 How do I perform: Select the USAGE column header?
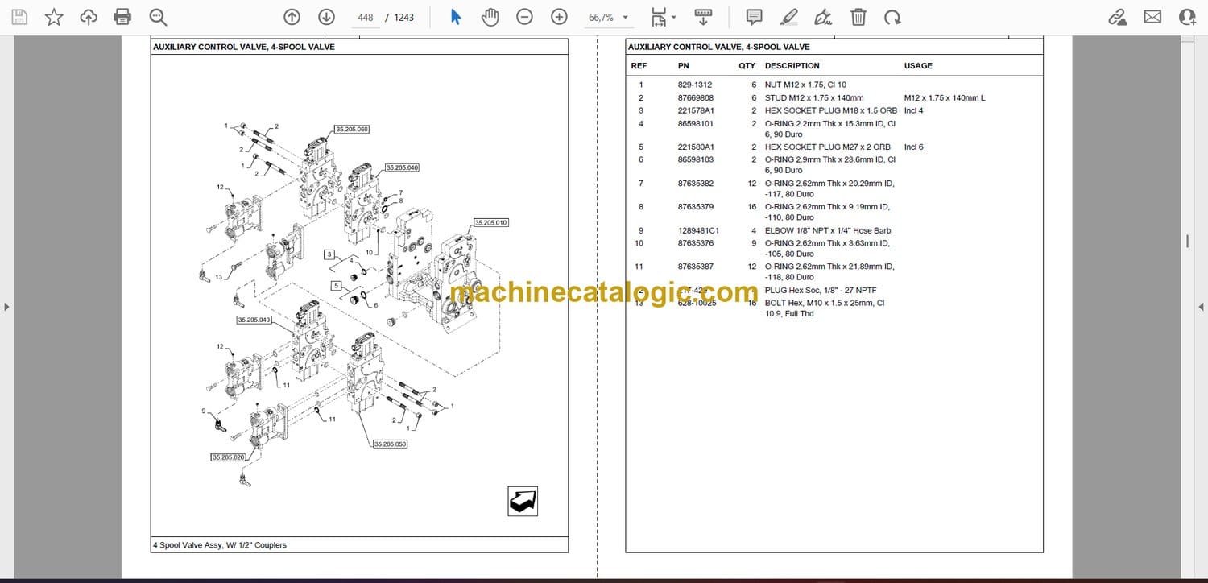pyautogui.click(x=918, y=66)
